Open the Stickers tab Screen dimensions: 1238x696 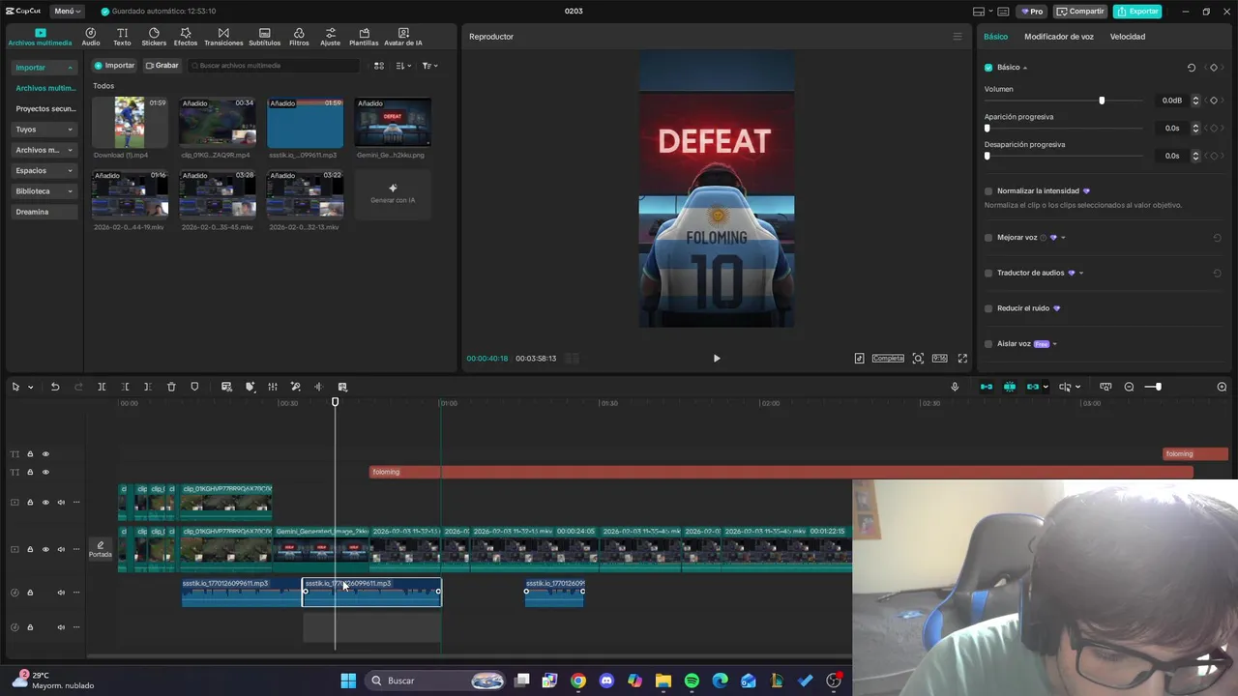click(x=154, y=37)
